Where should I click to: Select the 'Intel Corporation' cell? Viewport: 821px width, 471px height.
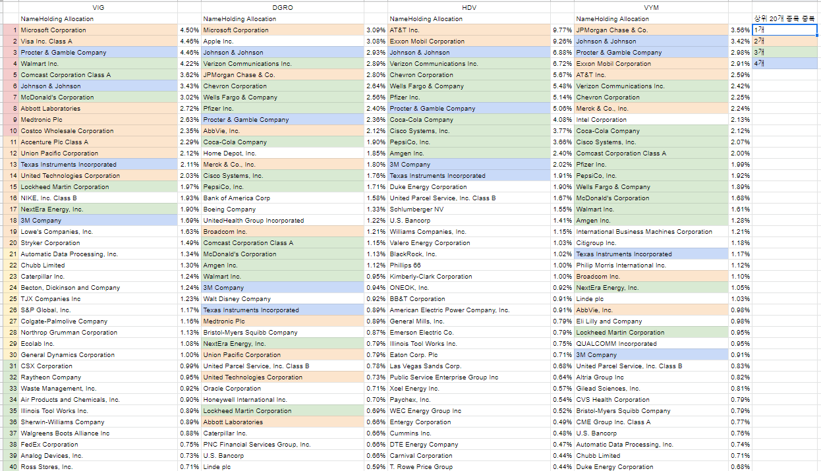click(x=652, y=119)
